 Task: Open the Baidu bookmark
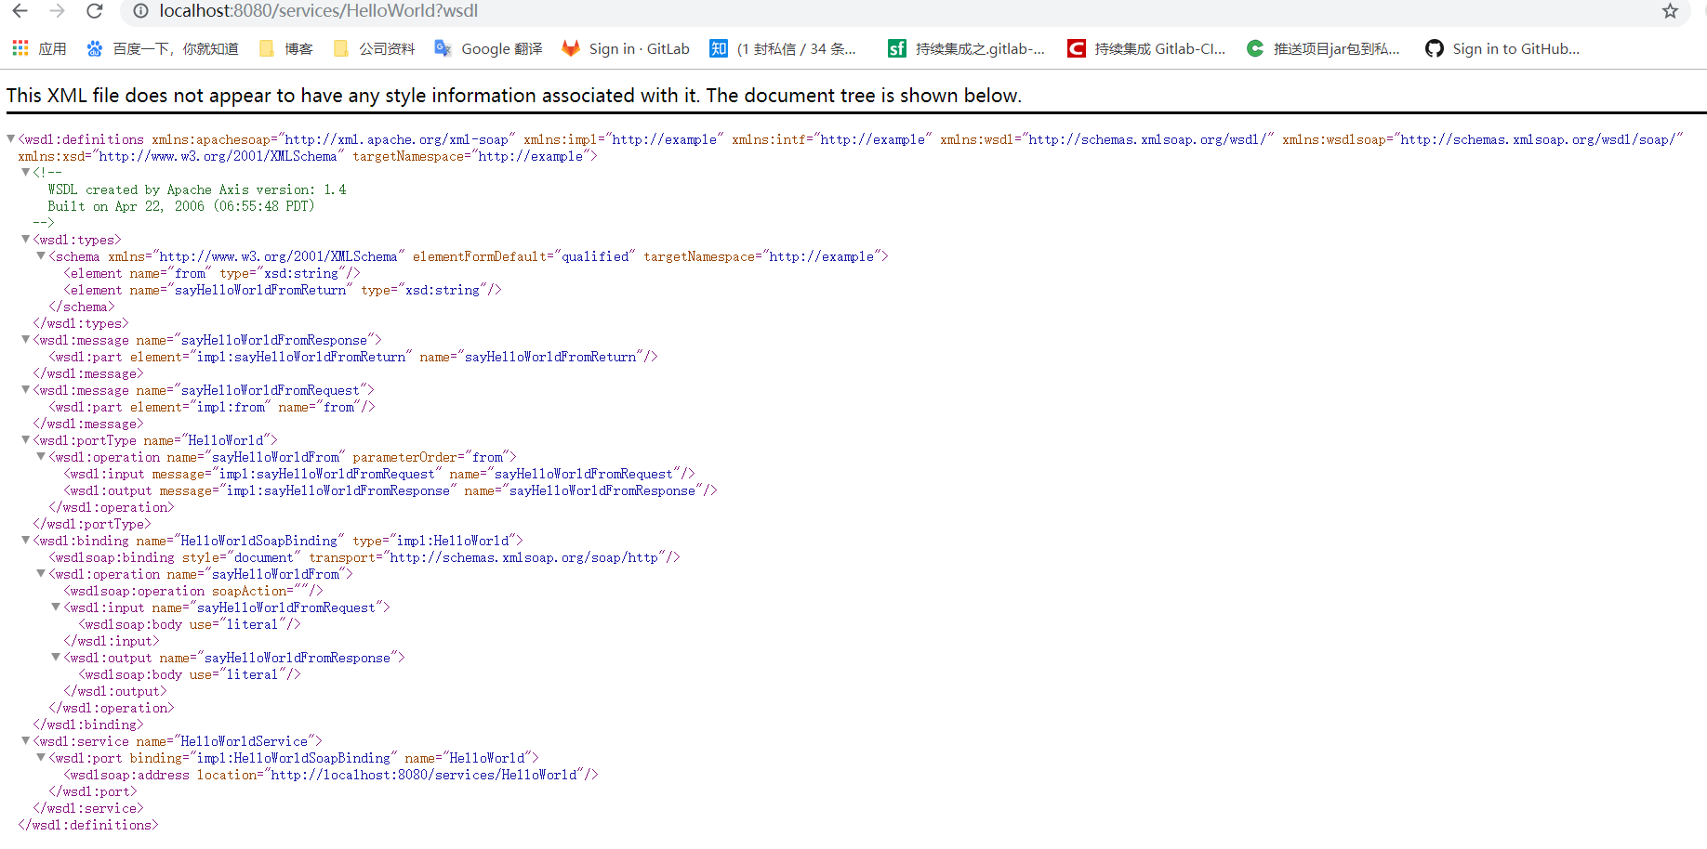(163, 48)
